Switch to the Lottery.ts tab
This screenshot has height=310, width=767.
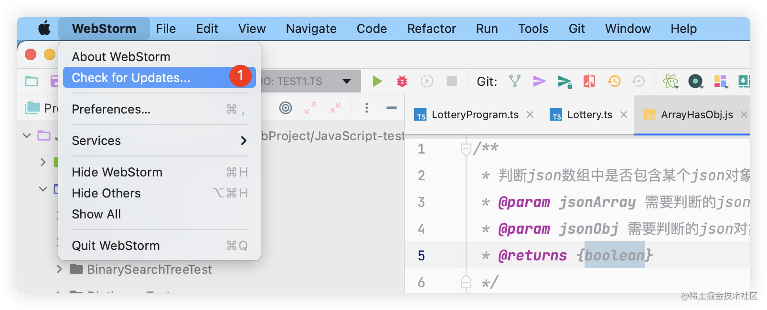tap(589, 115)
